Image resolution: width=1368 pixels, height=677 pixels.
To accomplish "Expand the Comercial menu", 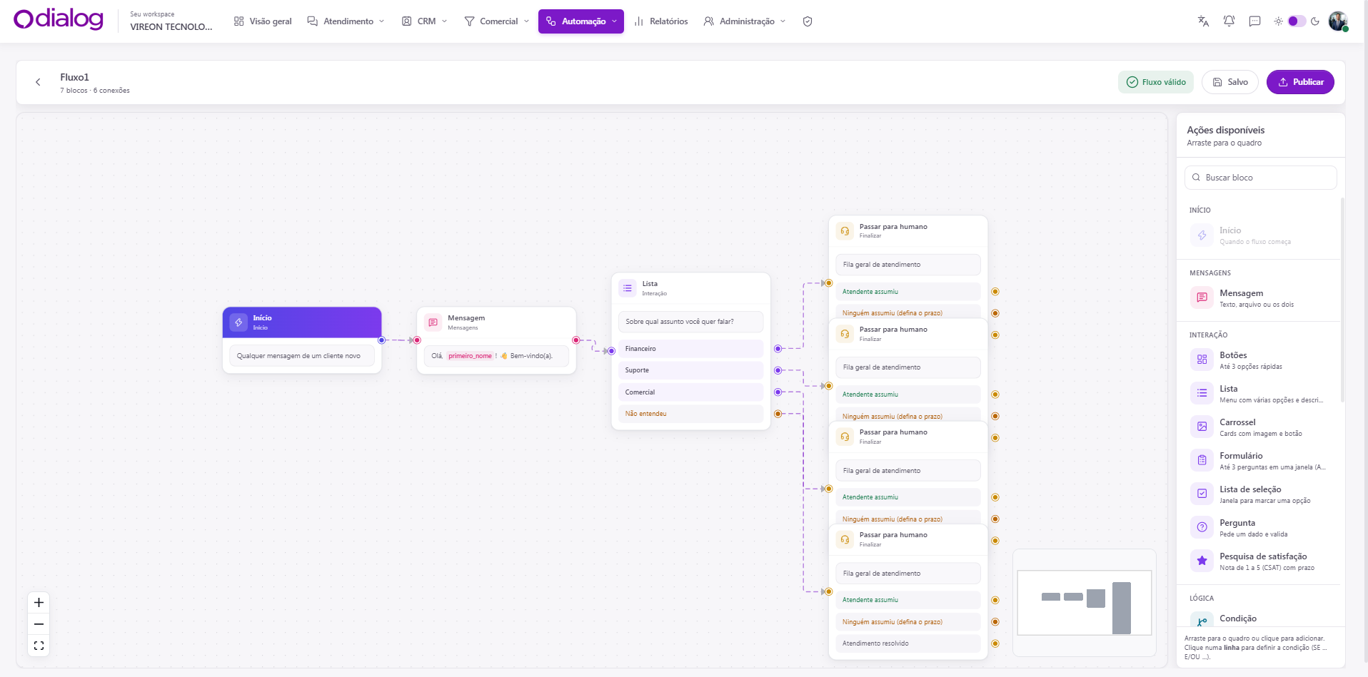I will coord(497,21).
